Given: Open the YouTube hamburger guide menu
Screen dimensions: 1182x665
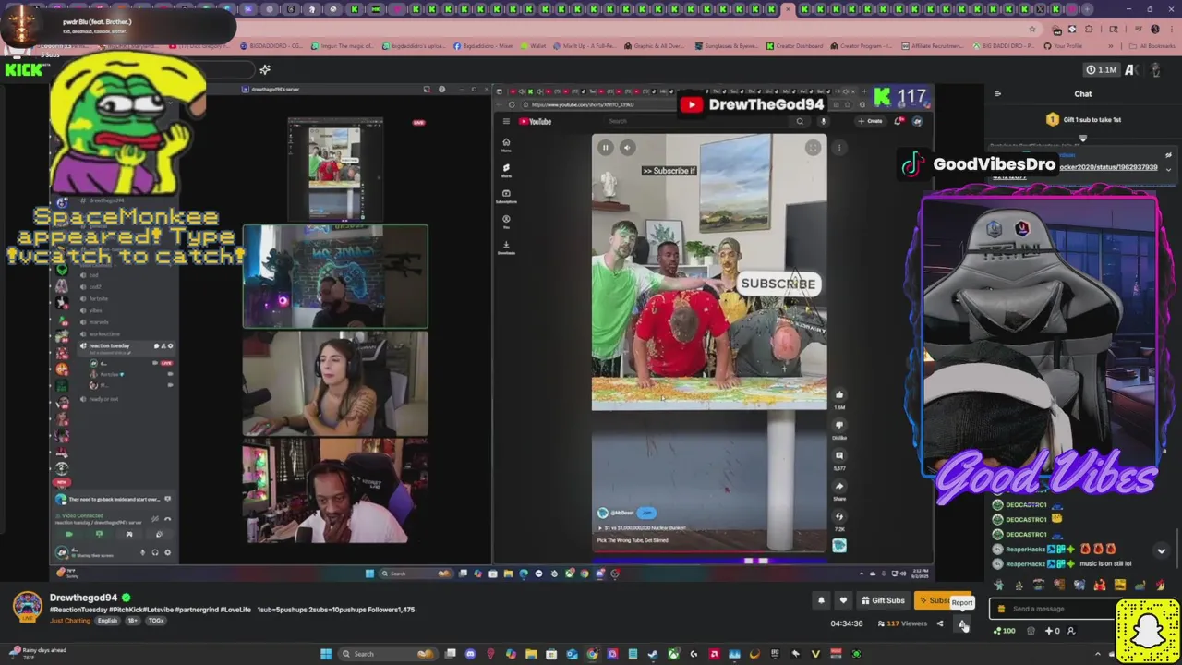Looking at the screenshot, I should point(506,121).
